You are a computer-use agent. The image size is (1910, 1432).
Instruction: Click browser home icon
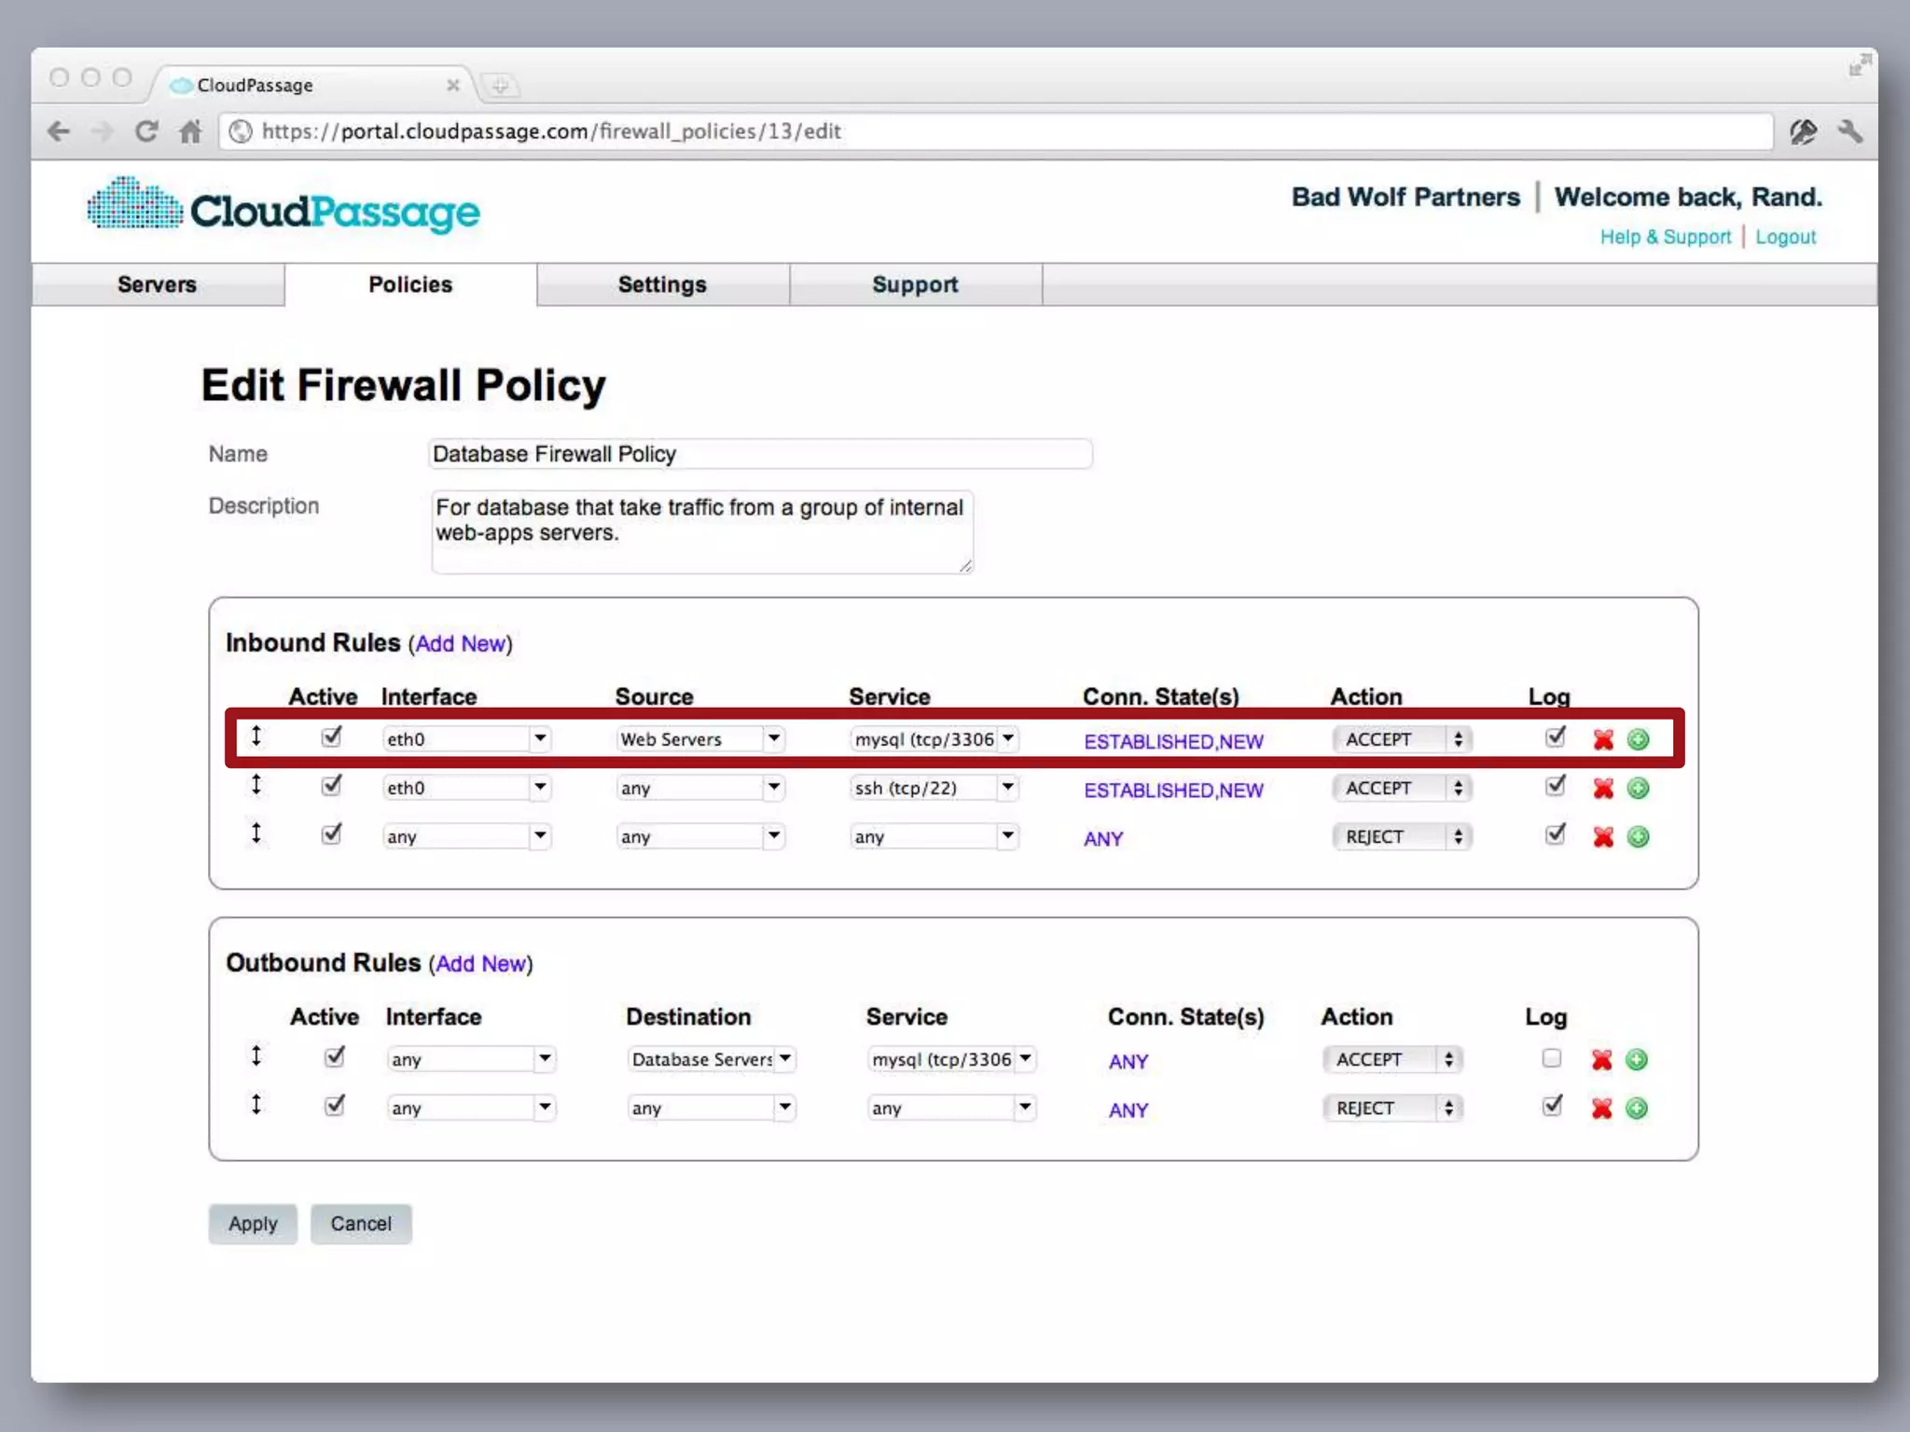tap(190, 131)
